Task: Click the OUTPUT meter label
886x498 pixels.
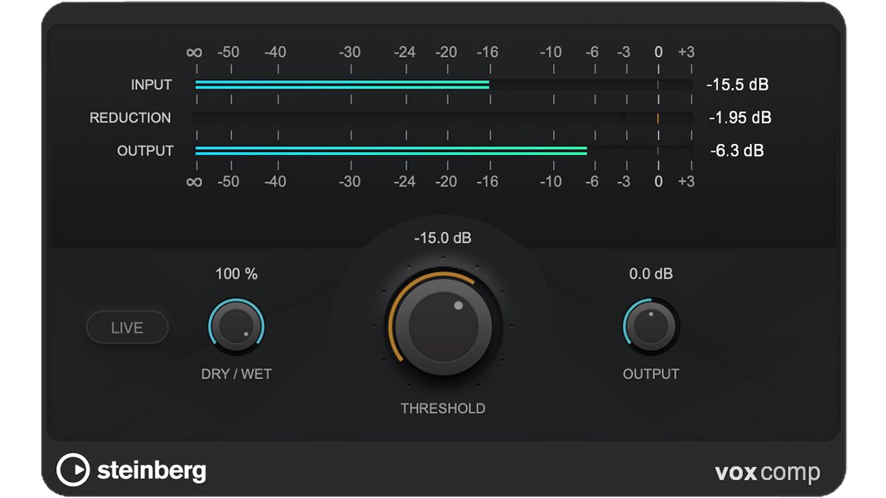Action: click(x=145, y=151)
